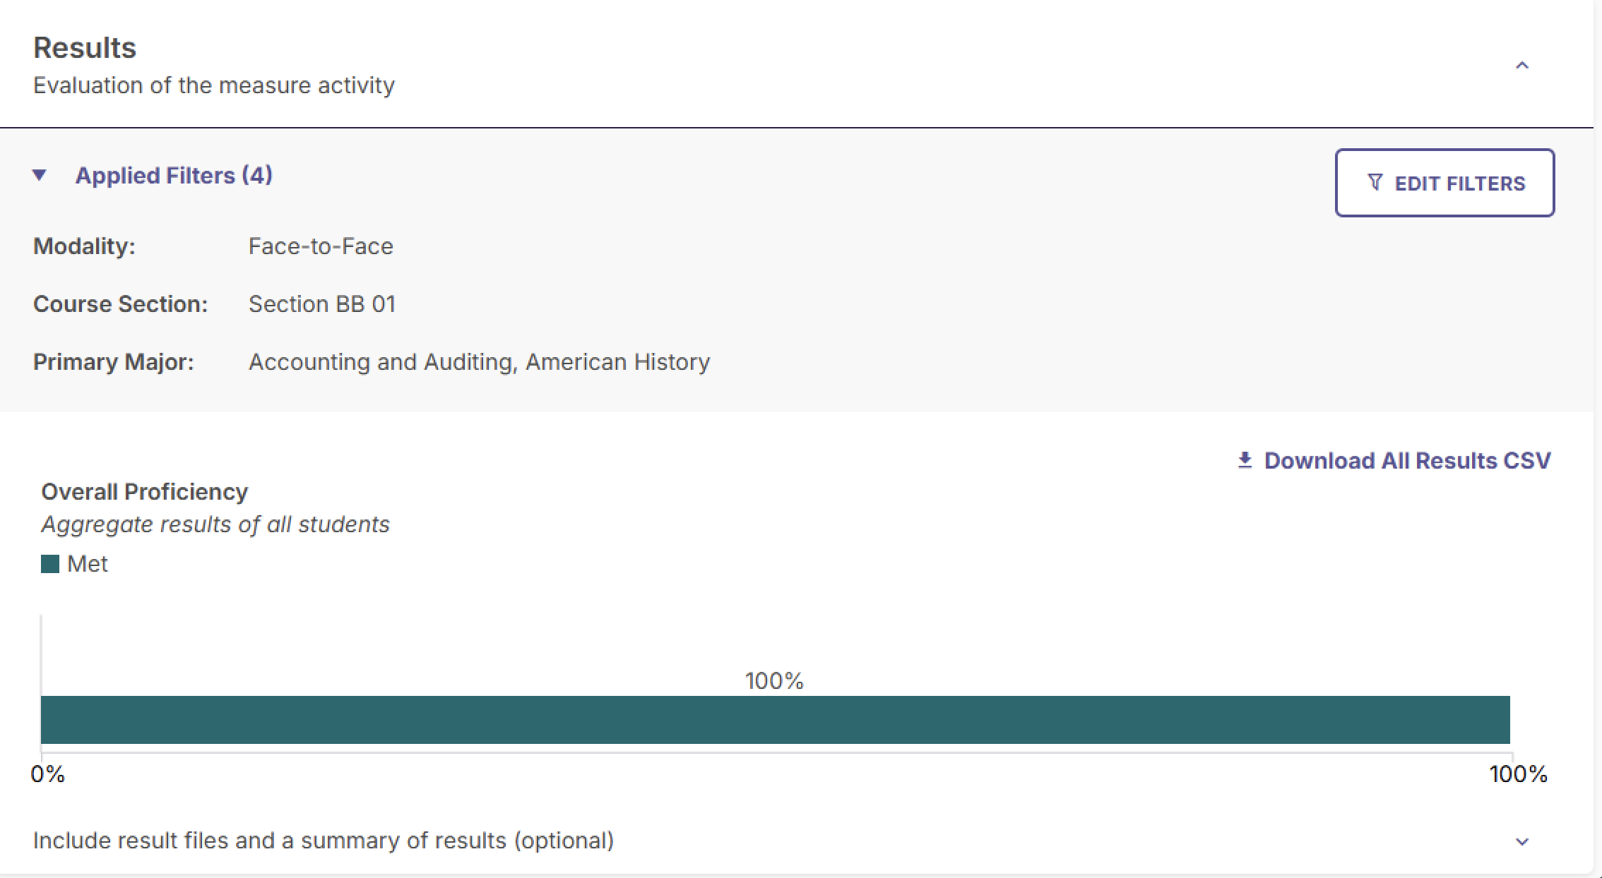Click the Results section heading
This screenshot has height=878, width=1602.
pyautogui.click(x=85, y=48)
